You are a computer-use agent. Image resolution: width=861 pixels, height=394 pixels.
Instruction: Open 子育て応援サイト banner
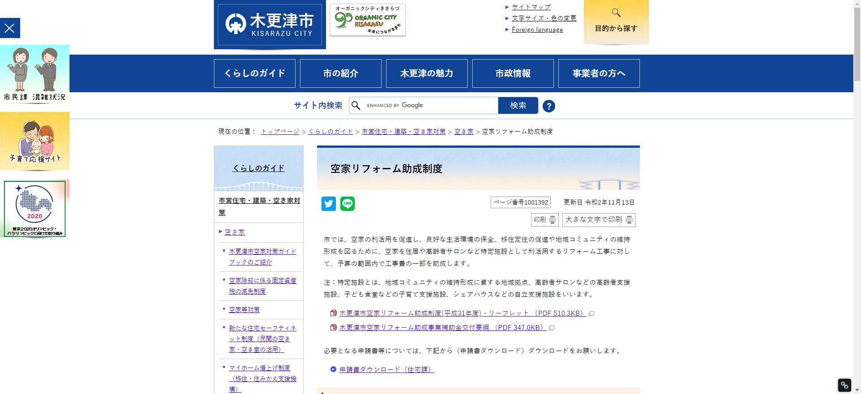click(35, 141)
